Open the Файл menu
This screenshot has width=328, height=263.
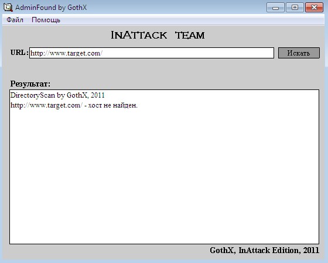pyautogui.click(x=15, y=20)
